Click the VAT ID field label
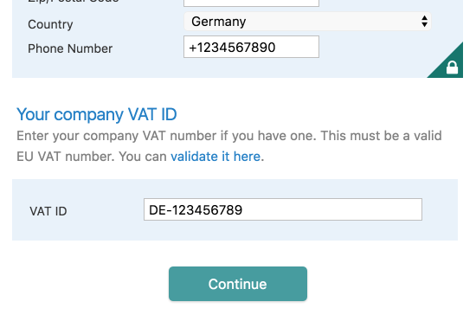Screen dimensions: 476x321 click(x=48, y=211)
